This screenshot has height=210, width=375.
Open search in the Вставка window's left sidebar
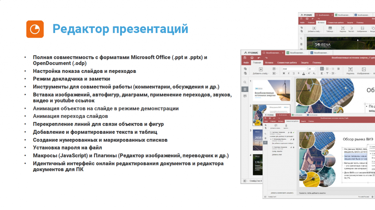click(301, 38)
